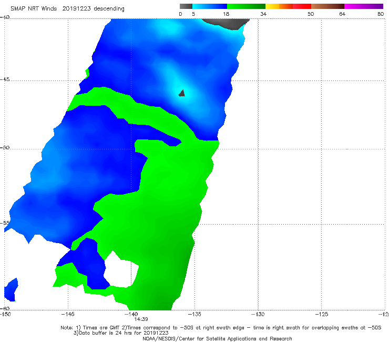
Task: Click the latitude axis label "-55"
Action: [5, 223]
